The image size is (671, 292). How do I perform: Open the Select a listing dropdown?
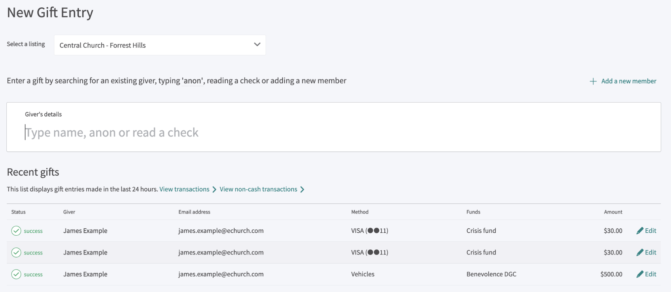click(159, 45)
